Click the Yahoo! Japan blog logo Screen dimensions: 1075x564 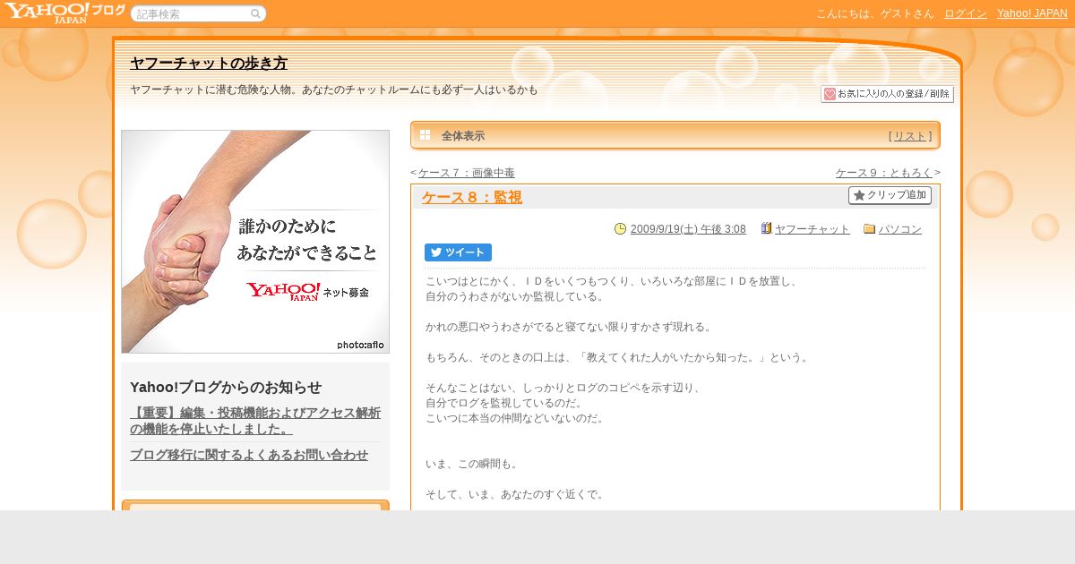click(64, 13)
